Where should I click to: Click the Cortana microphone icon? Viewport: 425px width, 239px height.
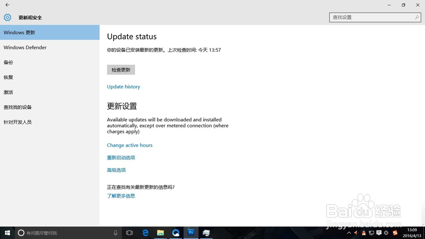tap(116, 233)
